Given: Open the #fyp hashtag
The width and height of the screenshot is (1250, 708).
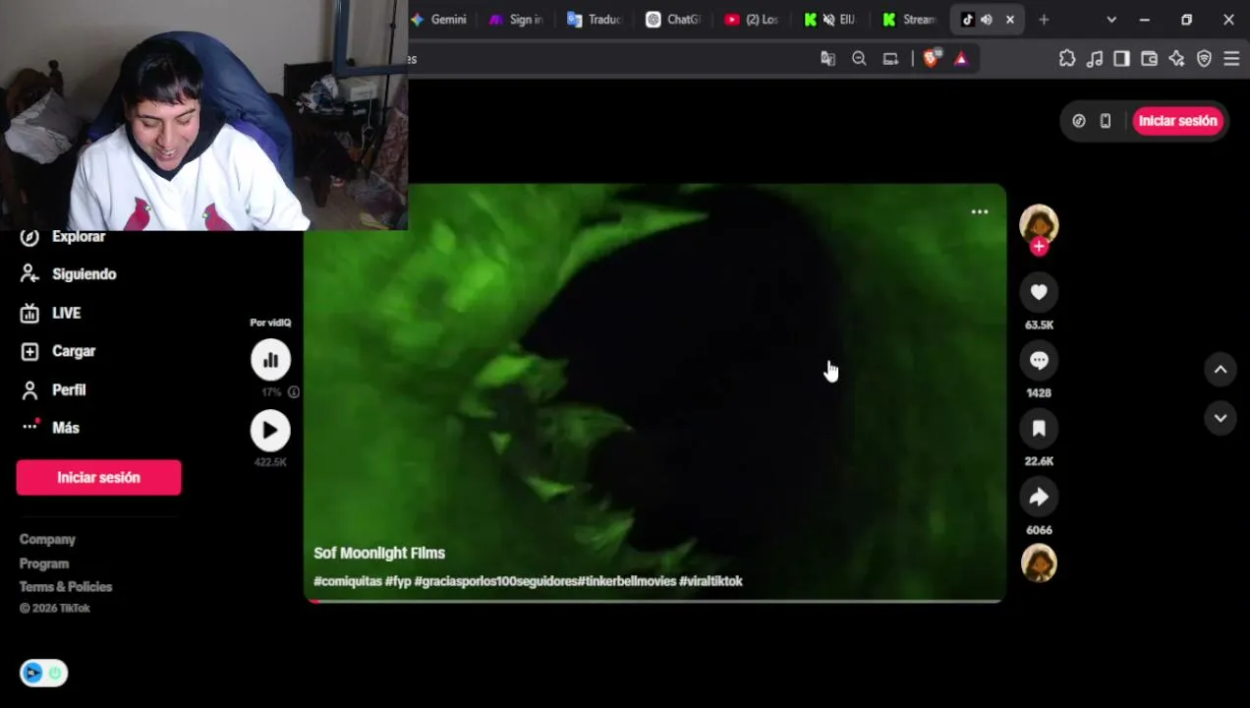Looking at the screenshot, I should pos(398,582).
